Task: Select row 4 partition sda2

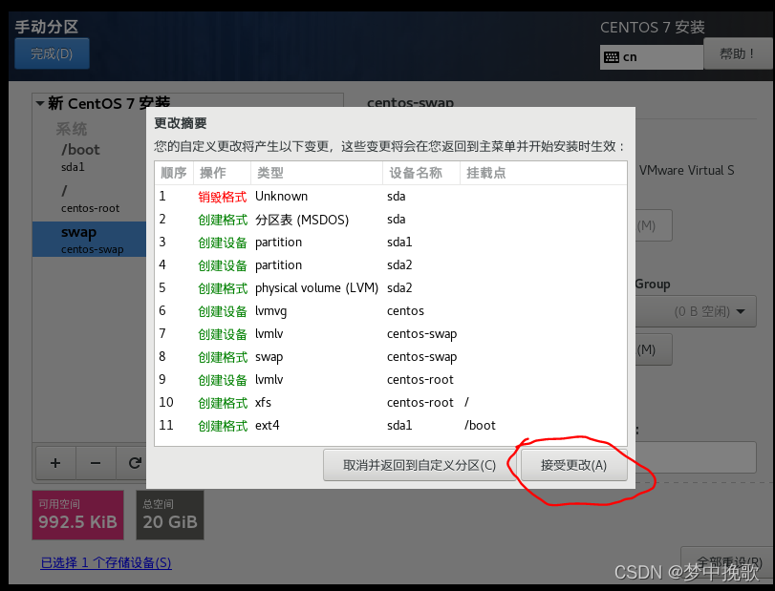Action: click(391, 265)
